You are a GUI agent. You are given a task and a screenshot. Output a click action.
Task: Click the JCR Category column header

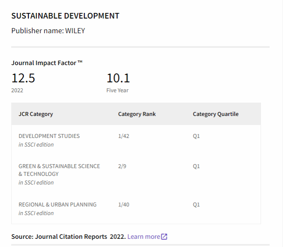coord(36,114)
